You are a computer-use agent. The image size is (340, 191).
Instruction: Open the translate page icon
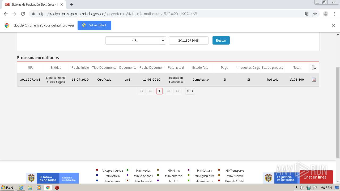pyautogui.click(x=306, y=14)
